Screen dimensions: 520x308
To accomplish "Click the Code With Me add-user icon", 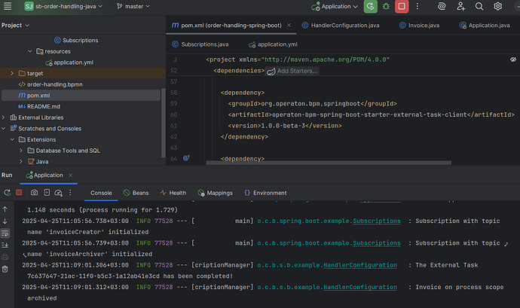I will pos(460,6).
